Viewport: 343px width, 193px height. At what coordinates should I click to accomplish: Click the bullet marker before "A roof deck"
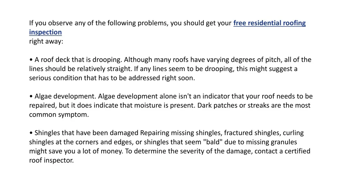point(31,60)
